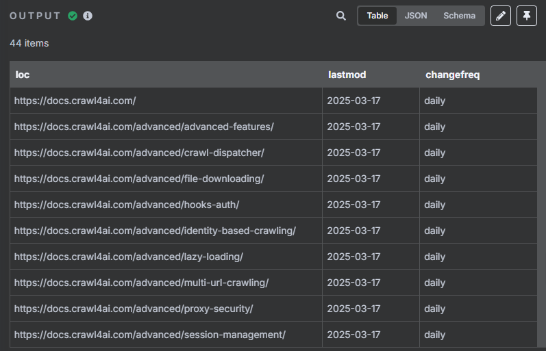Image resolution: width=546 pixels, height=351 pixels.
Task: Select the file-downloading URL cell
Action: (166, 179)
